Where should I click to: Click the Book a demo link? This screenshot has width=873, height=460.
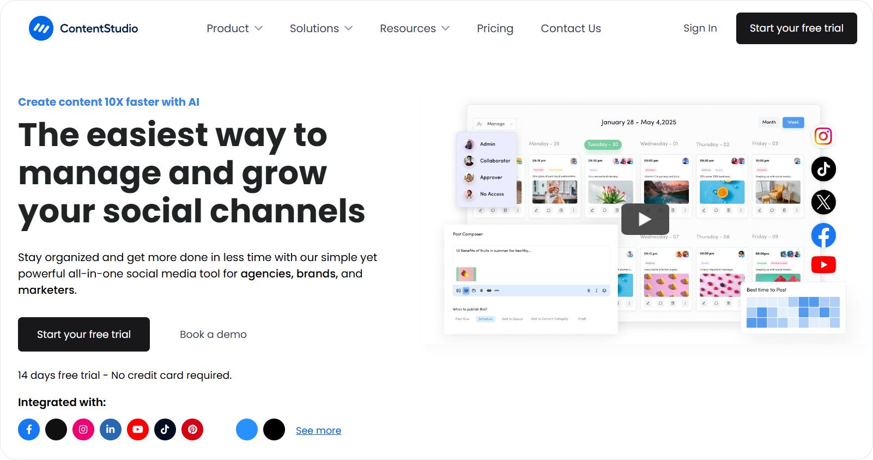tap(213, 334)
